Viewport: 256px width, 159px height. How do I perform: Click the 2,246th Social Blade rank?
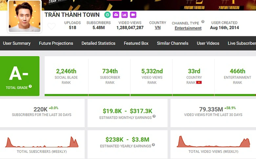66,71
